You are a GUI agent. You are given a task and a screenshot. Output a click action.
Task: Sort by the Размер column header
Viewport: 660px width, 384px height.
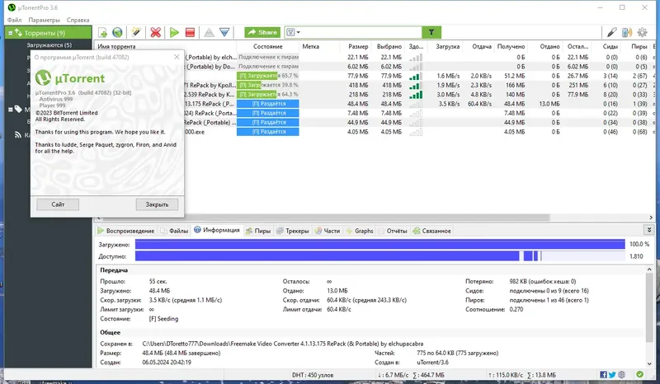(358, 46)
